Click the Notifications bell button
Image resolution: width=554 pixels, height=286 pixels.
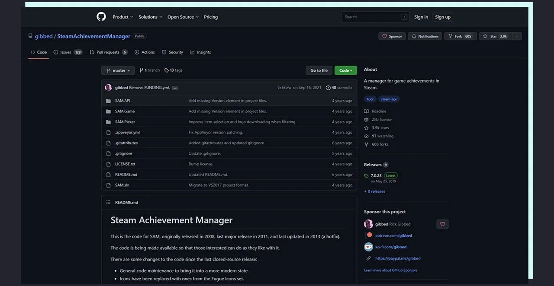pyautogui.click(x=425, y=36)
